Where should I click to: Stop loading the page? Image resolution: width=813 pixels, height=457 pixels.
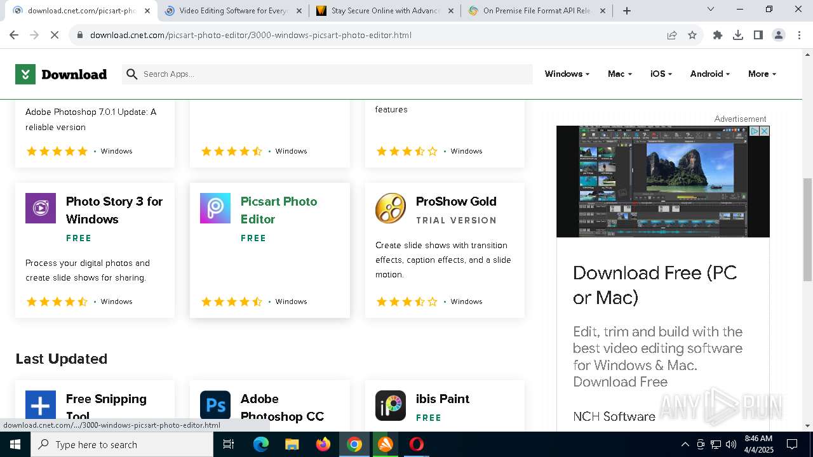click(x=55, y=35)
